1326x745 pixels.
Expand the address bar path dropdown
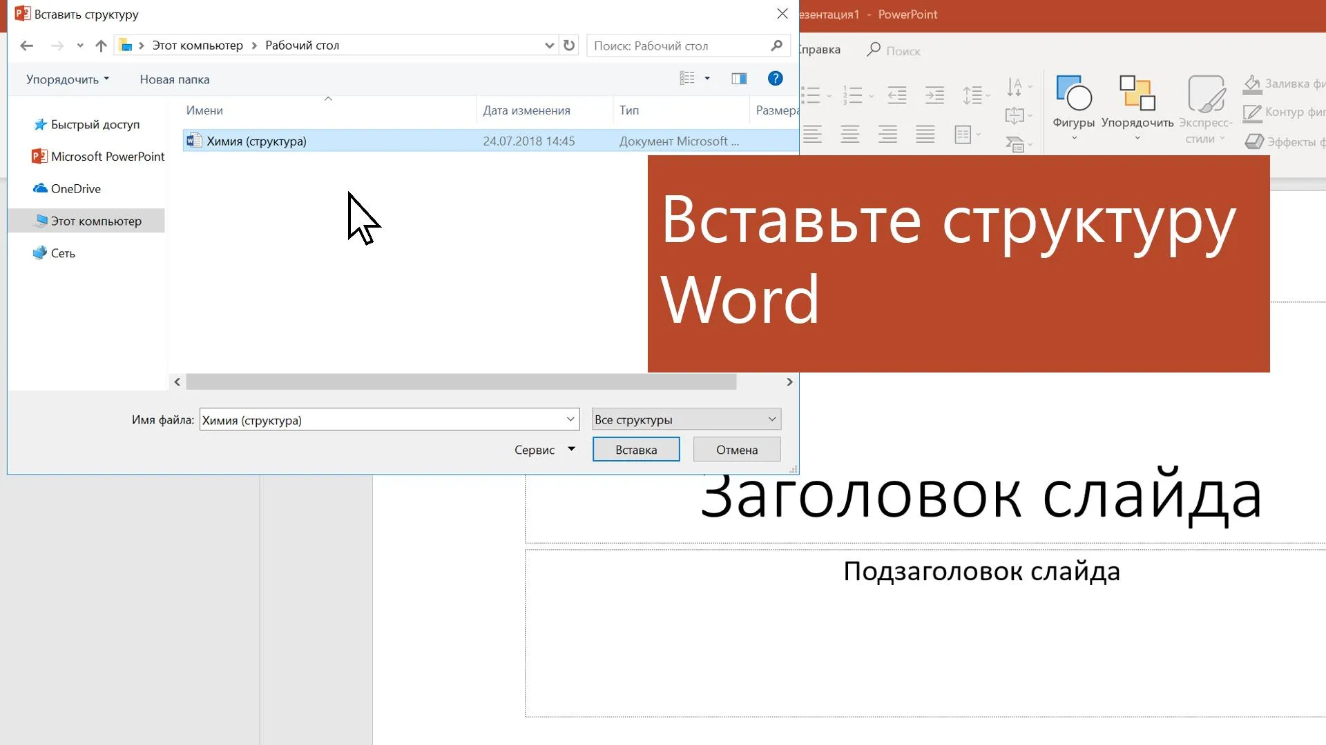tap(549, 46)
